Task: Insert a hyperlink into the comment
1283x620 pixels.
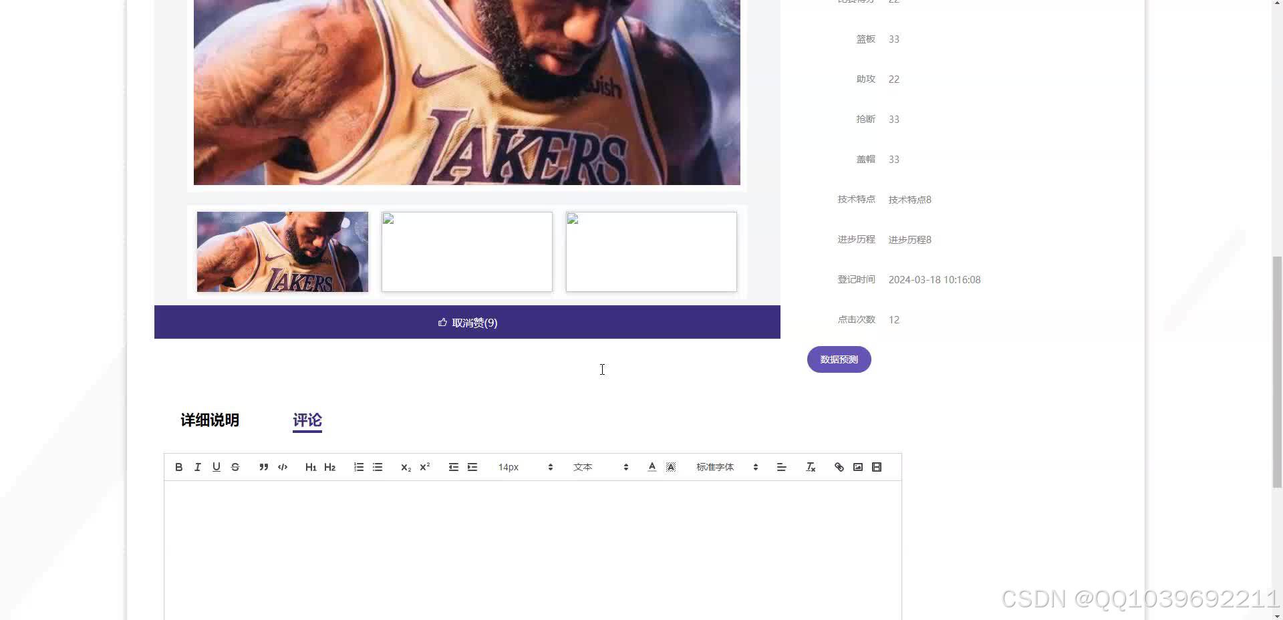Action: coord(839,467)
